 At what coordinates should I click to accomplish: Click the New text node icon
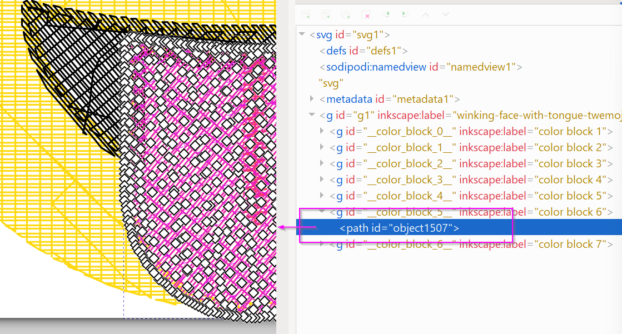[326, 14]
